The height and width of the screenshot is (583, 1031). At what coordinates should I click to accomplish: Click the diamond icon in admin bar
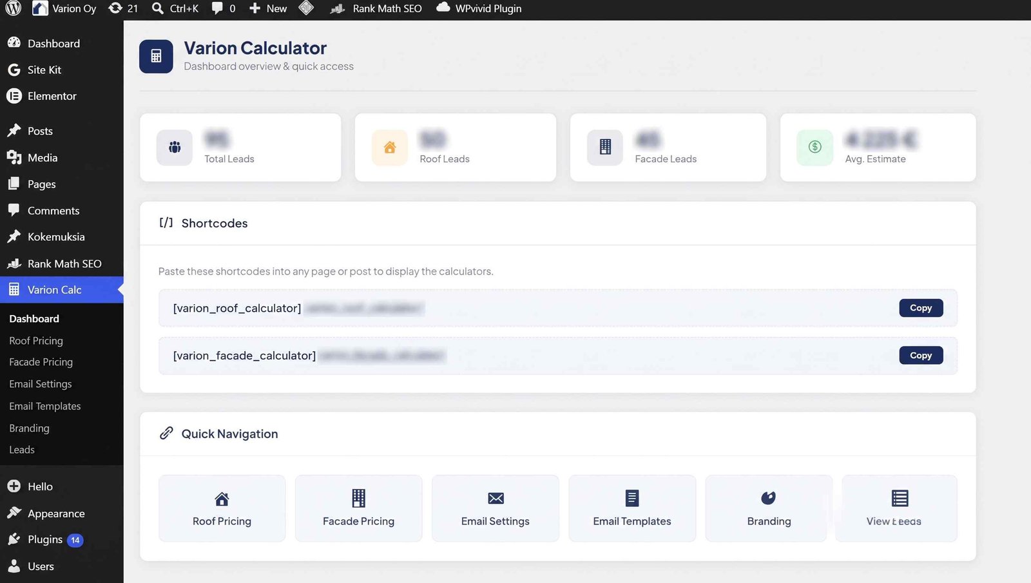tap(307, 8)
